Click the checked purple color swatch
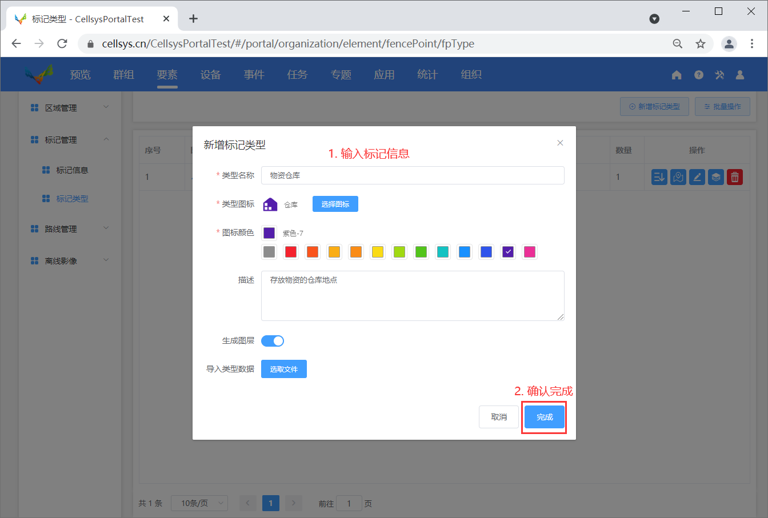Viewport: 768px width, 518px height. pyautogui.click(x=508, y=252)
